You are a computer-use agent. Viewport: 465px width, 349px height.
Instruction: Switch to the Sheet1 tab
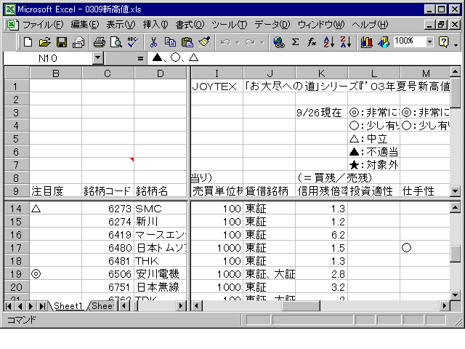pyautogui.click(x=68, y=305)
